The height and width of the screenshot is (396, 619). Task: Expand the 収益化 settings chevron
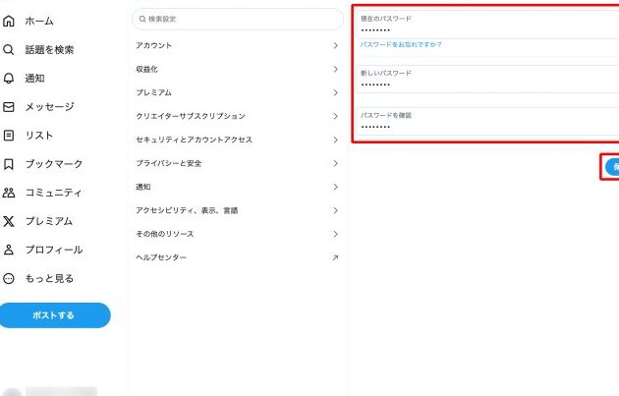tap(335, 69)
